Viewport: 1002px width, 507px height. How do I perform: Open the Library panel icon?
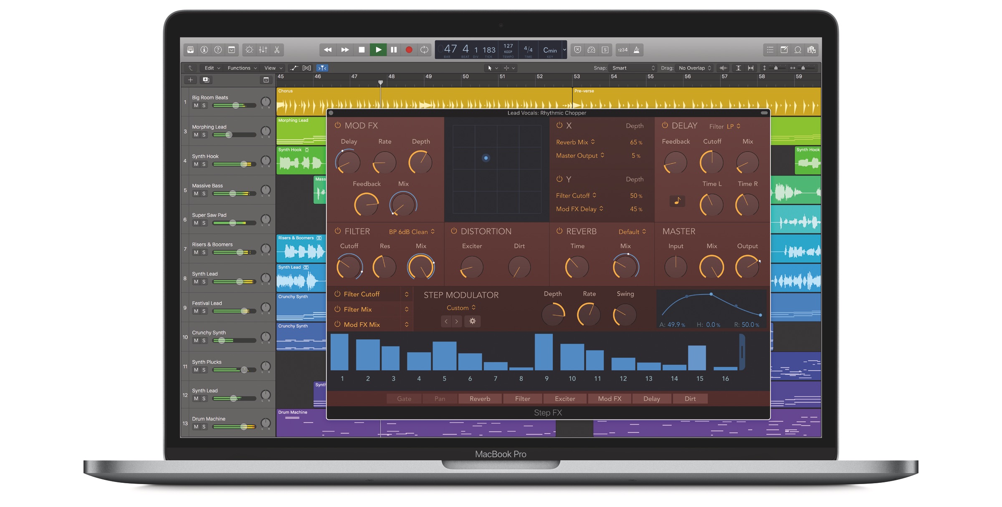190,50
